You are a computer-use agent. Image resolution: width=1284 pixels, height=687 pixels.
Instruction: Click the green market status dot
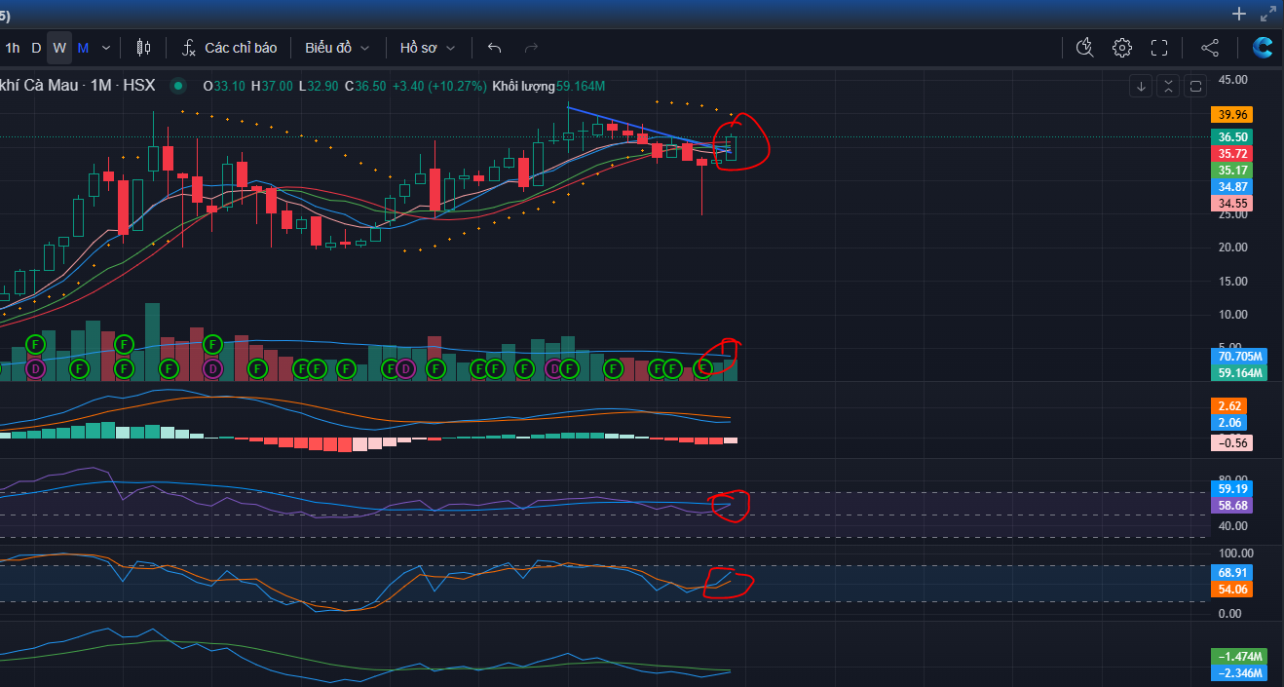(x=177, y=86)
